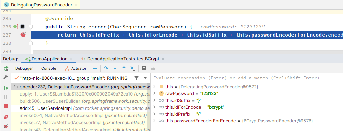Toggle mute breakpoints icon
The height and width of the screenshot is (131, 343).
(x=6, y=126)
